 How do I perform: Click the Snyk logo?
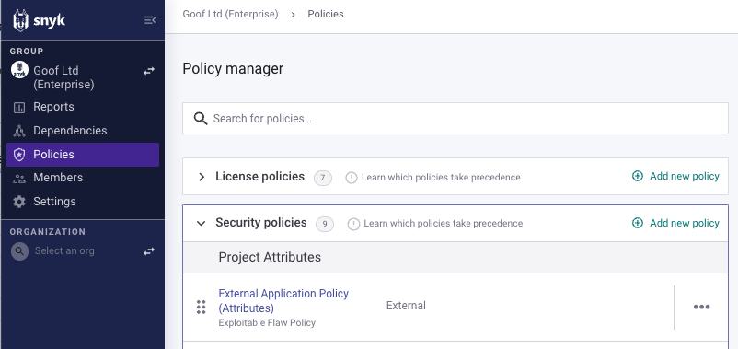[x=40, y=21]
